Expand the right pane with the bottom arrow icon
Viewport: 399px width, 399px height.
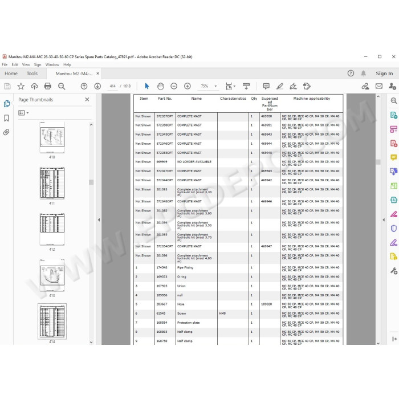coord(394,339)
